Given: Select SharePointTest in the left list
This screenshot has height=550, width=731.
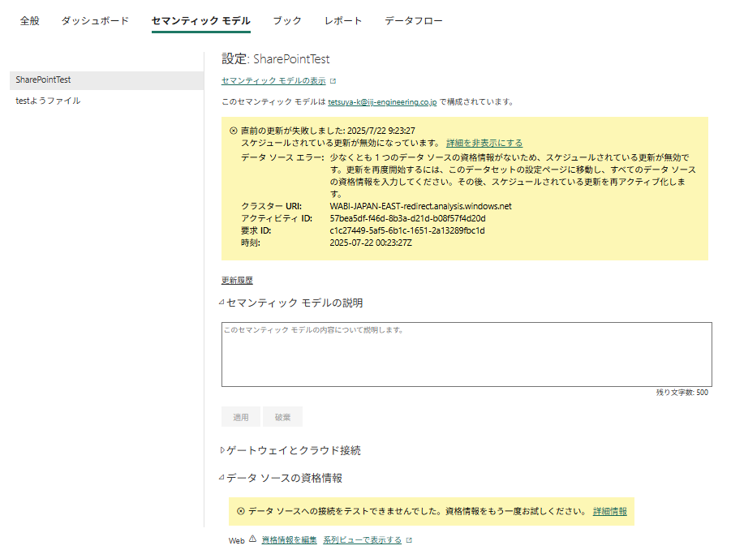Looking at the screenshot, I should (x=44, y=80).
